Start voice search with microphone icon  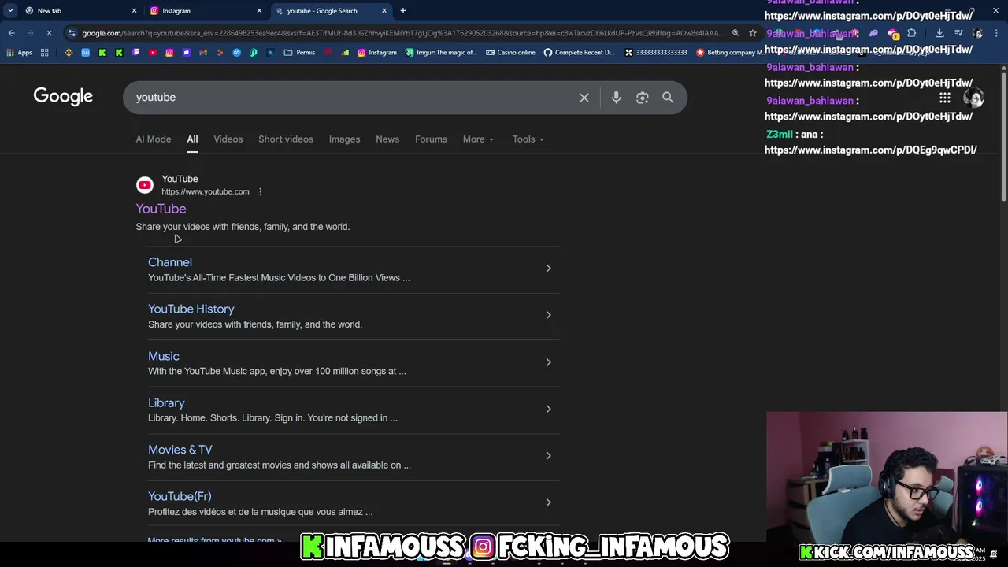point(616,98)
